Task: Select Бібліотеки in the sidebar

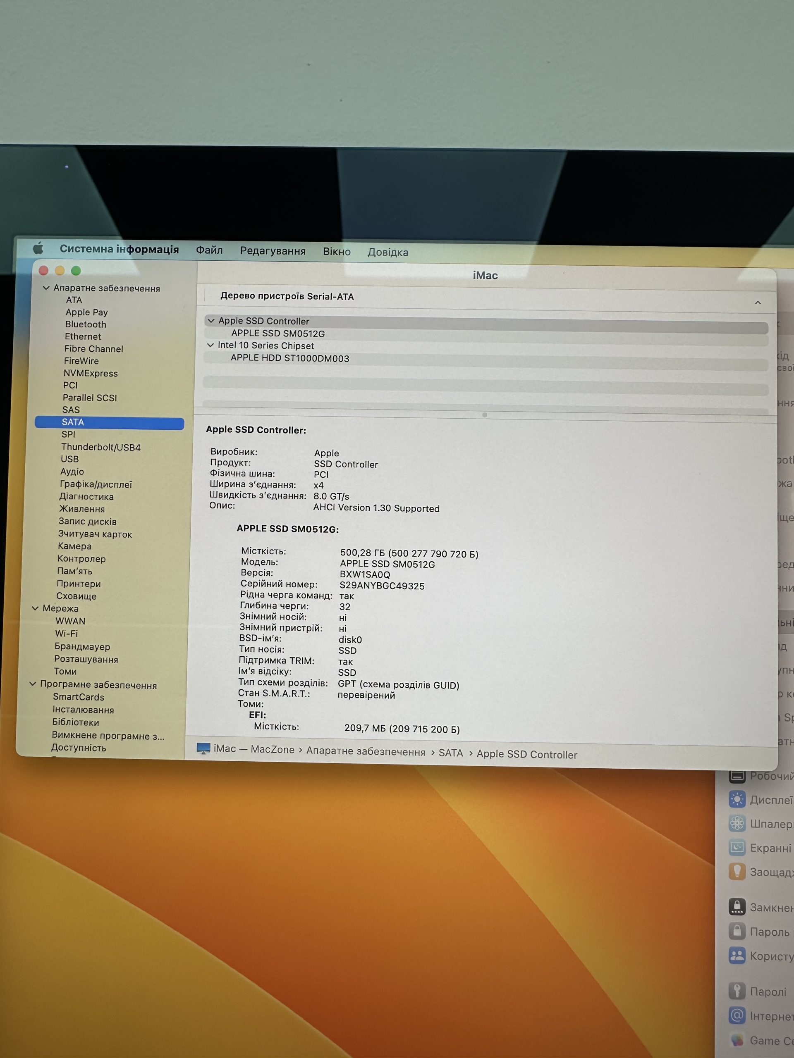Action: pyautogui.click(x=75, y=722)
